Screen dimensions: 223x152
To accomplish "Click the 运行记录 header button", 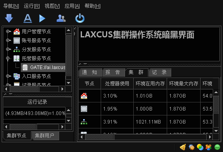I will 37,102.
